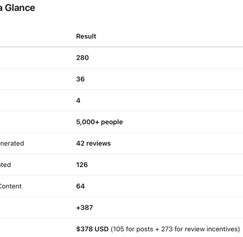Click the word 'reviews' after 42
243x237 pixels.
98,143
